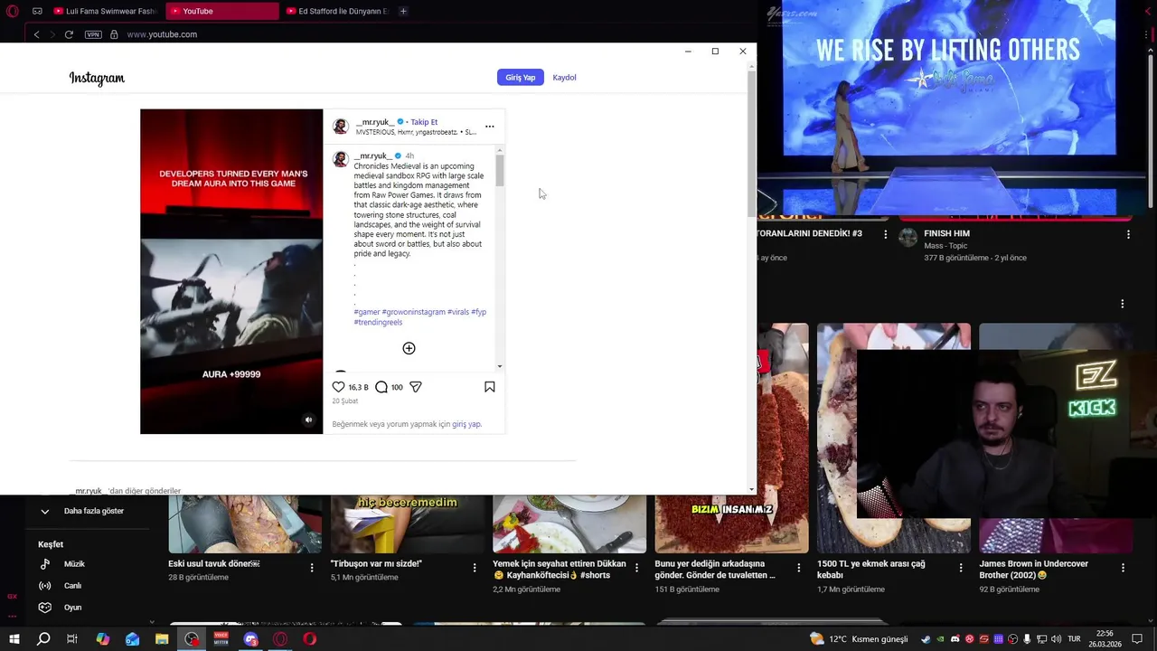Viewport: 1157px width, 651px height.
Task: Open the post's three-dot options menu
Action: (490, 127)
